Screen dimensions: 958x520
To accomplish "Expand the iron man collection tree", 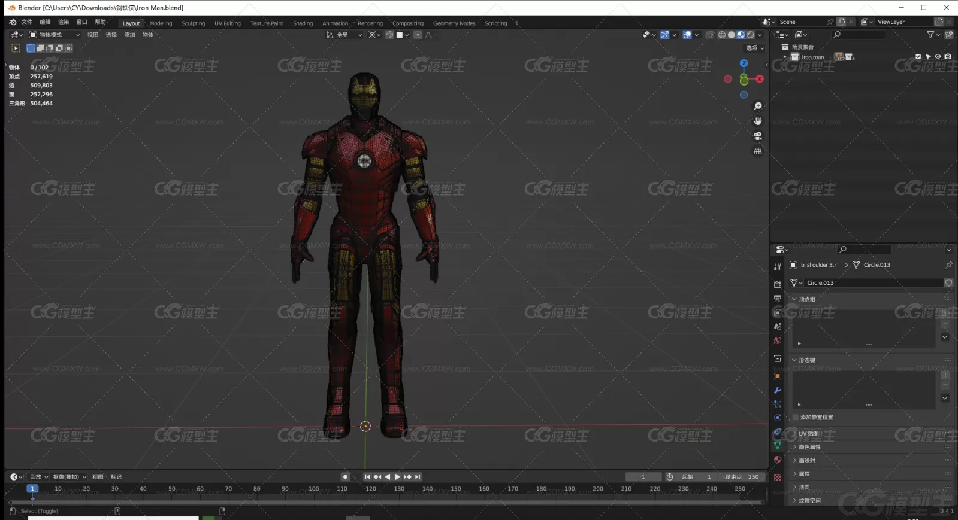I will 785,57.
